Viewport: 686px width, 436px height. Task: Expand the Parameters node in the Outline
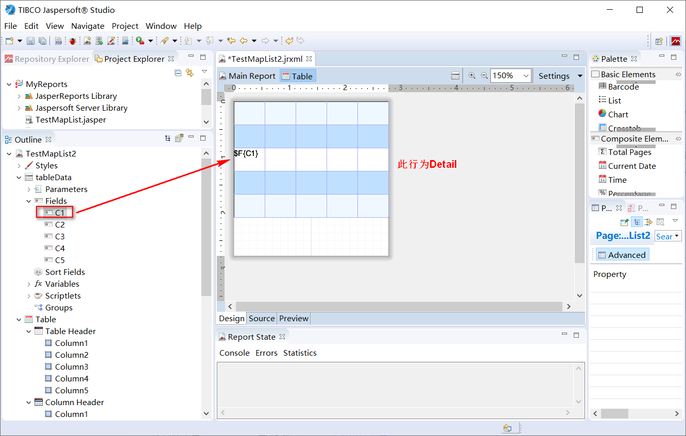(x=29, y=189)
